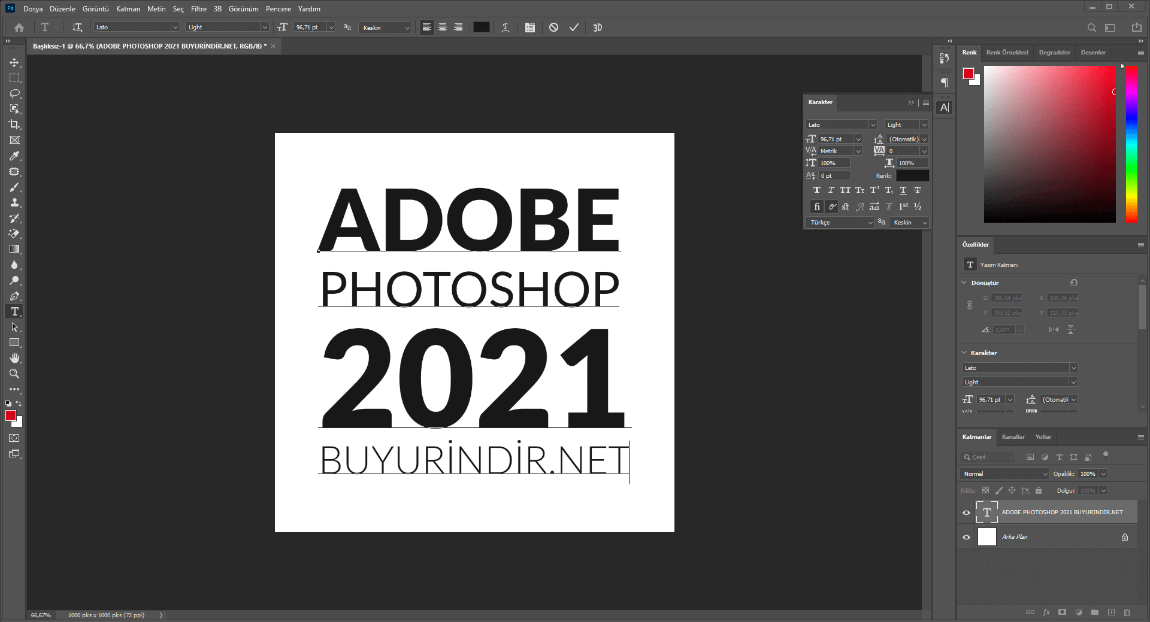Toggle standard ligatures fi button
Image resolution: width=1150 pixels, height=622 pixels.
coord(817,207)
